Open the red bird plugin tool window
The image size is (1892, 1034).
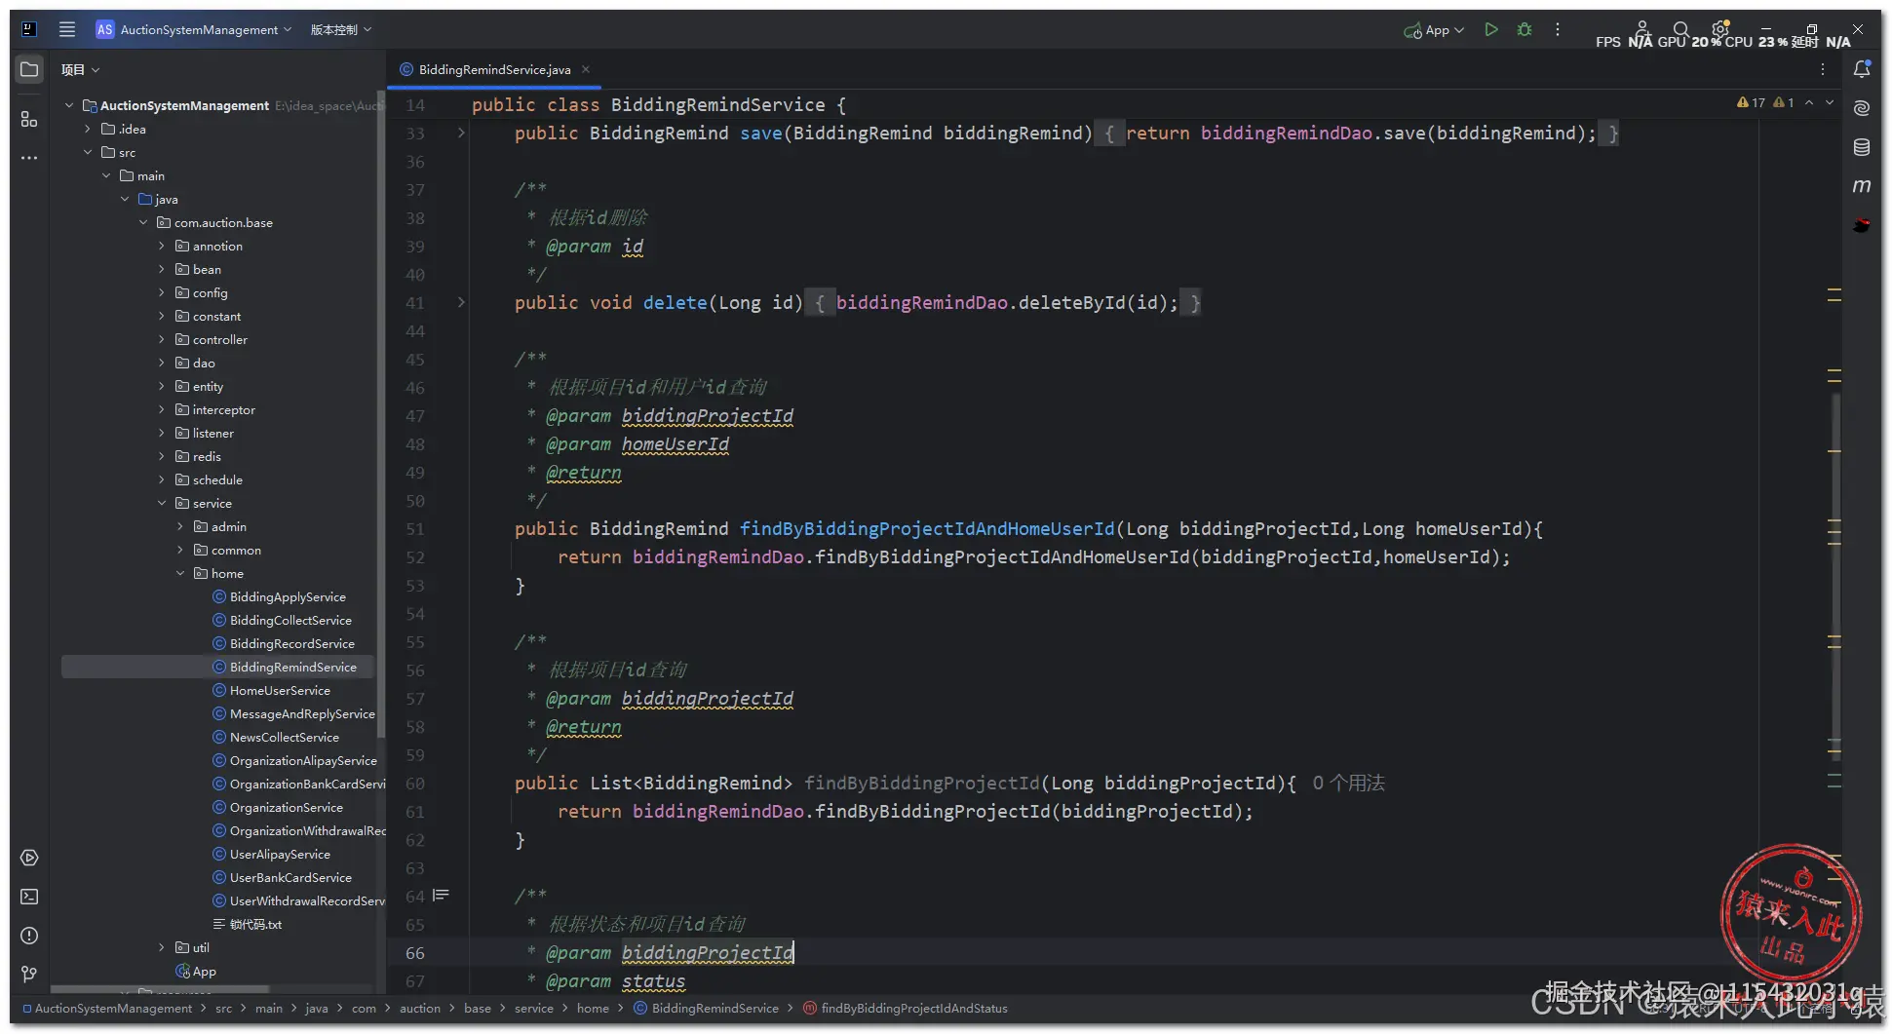tap(1862, 225)
